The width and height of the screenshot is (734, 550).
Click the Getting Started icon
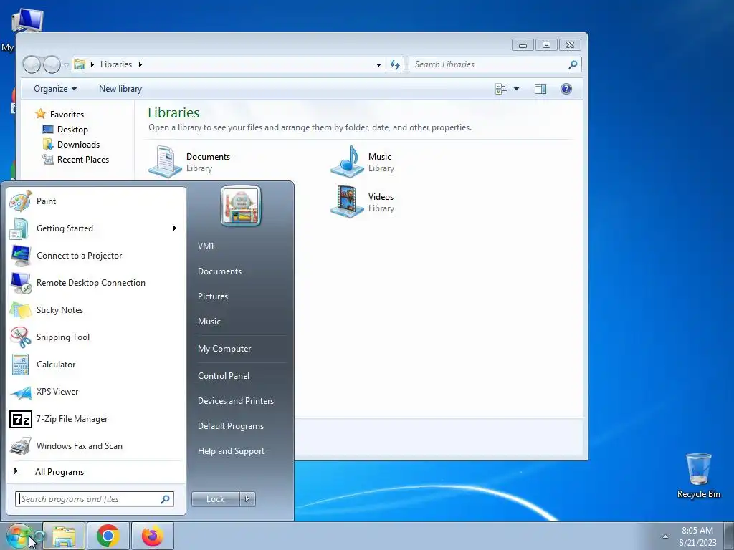pos(19,228)
